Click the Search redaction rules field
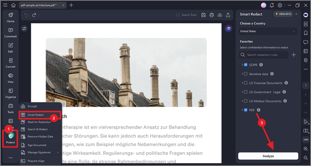Viewport: 311px width, 166px height. pos(264,55)
